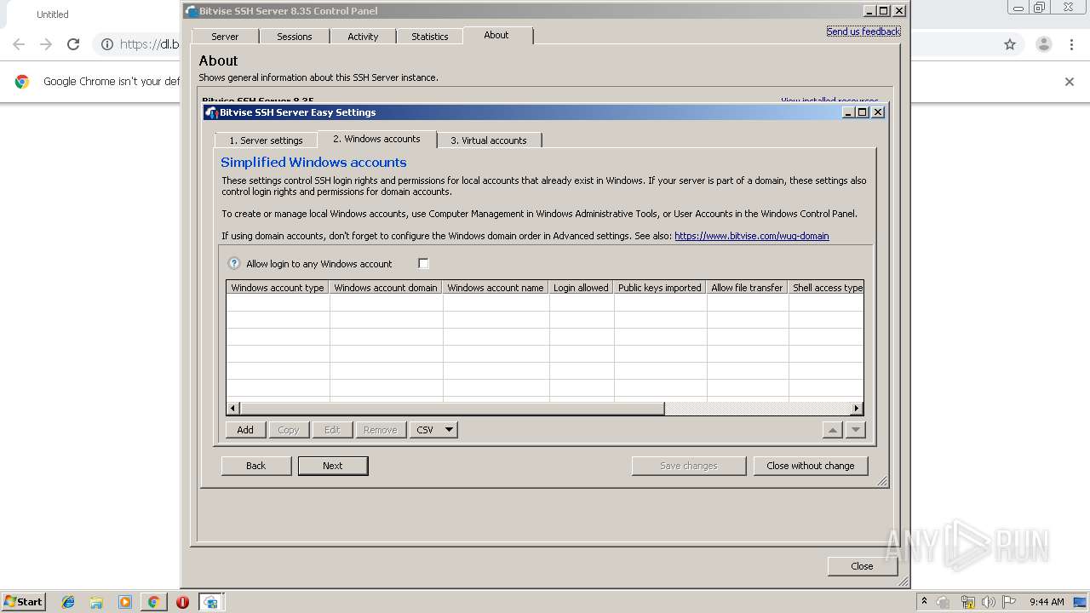Open the Activity tab in Control Panel
Screen dimensions: 1090x613
point(363,37)
